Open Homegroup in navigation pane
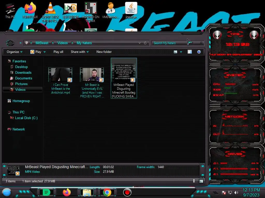The width and height of the screenshot is (265, 198). pyautogui.click(x=21, y=101)
